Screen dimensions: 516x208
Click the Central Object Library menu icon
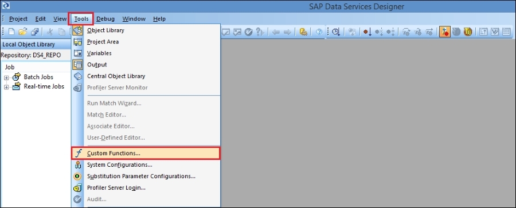pyautogui.click(x=78, y=76)
